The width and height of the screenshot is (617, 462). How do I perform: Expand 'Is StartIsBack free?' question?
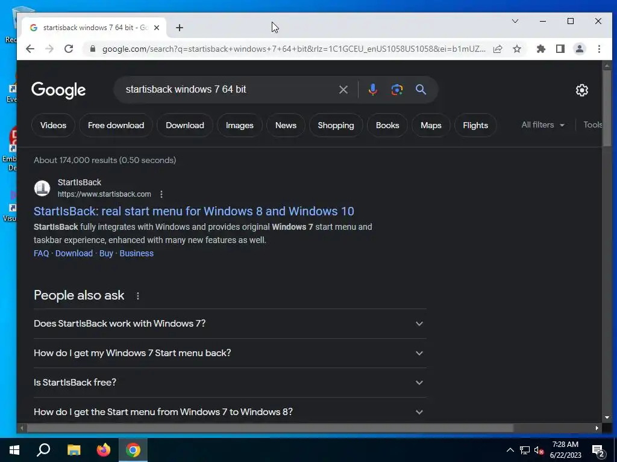point(230,383)
